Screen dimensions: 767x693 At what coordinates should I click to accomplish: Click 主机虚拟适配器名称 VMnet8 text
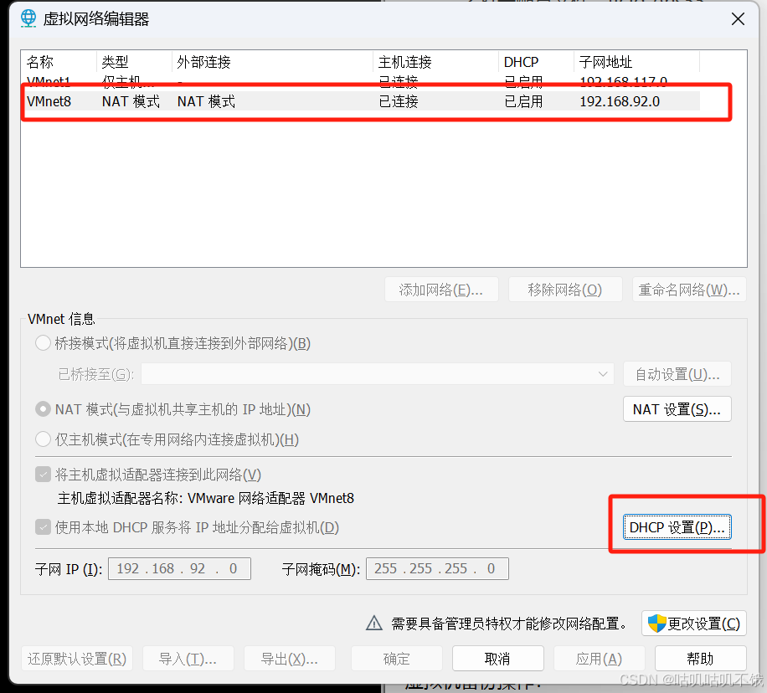[206, 498]
